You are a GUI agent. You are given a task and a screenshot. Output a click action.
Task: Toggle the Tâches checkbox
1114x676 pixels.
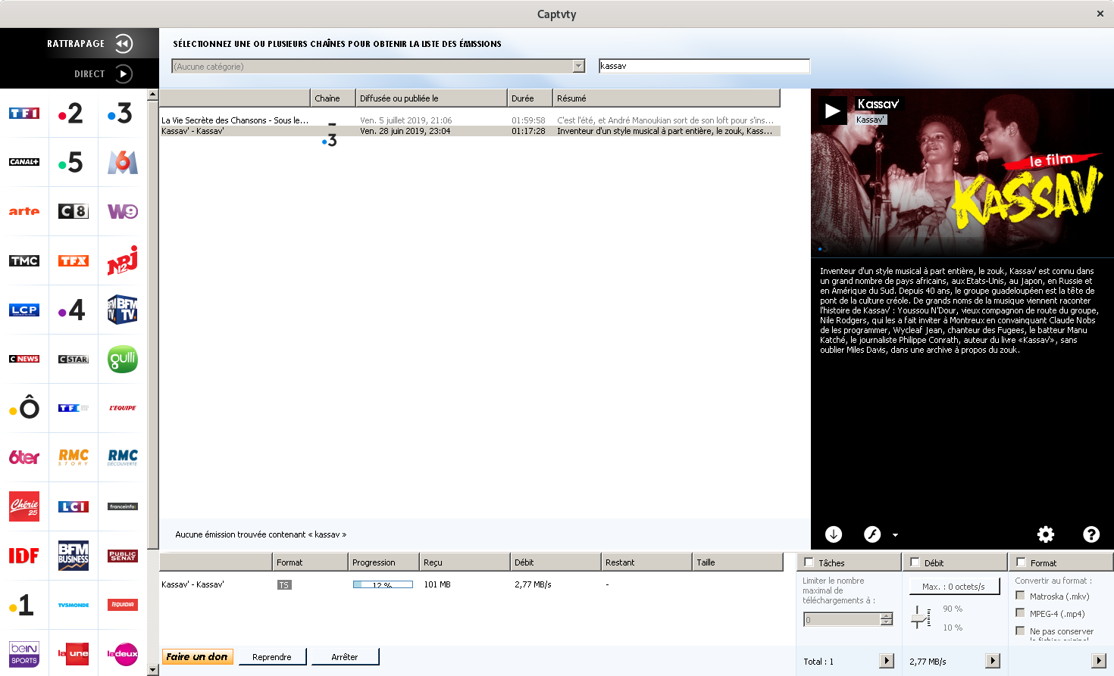(x=809, y=562)
